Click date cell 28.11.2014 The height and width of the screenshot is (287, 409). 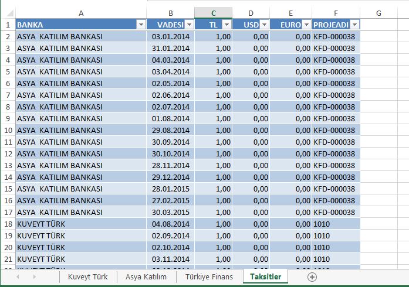(x=171, y=165)
